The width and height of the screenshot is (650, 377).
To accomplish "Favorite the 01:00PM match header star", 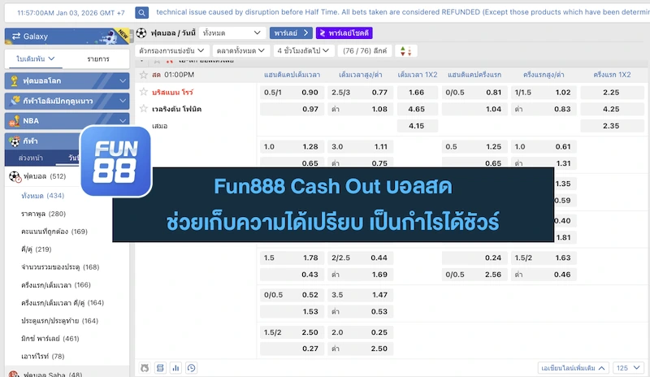I will pyautogui.click(x=144, y=75).
